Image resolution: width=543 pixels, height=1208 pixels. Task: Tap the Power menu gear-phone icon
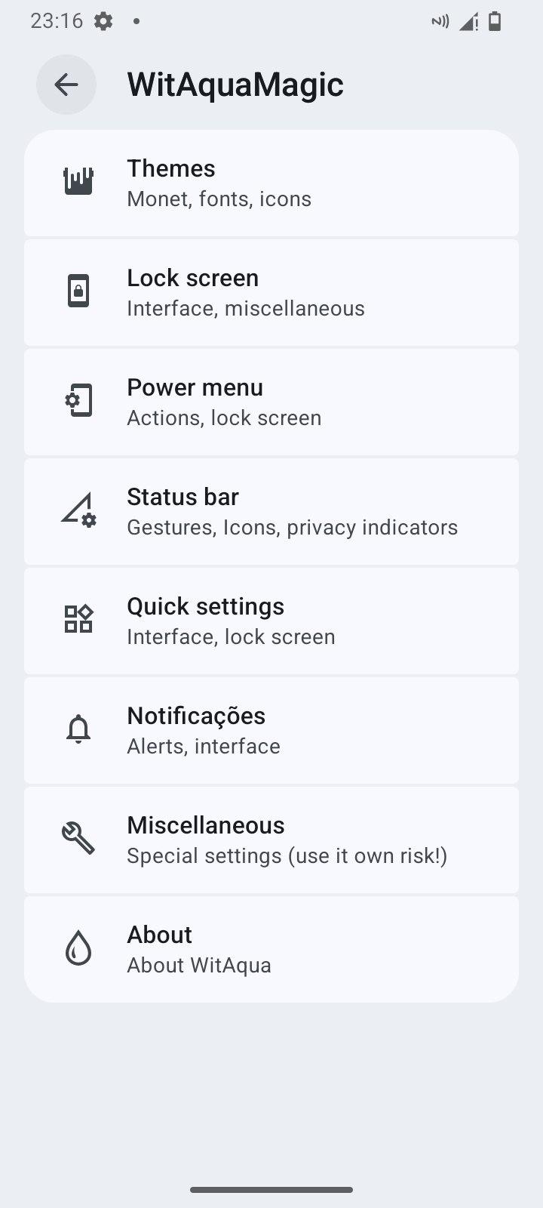click(x=78, y=401)
